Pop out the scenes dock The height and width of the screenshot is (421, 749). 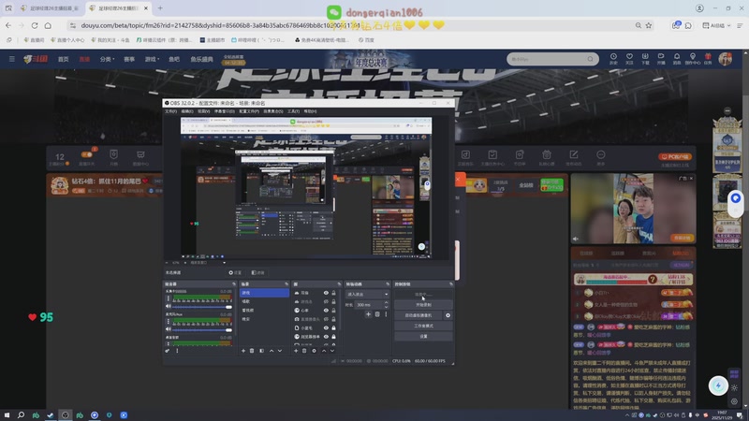click(286, 284)
